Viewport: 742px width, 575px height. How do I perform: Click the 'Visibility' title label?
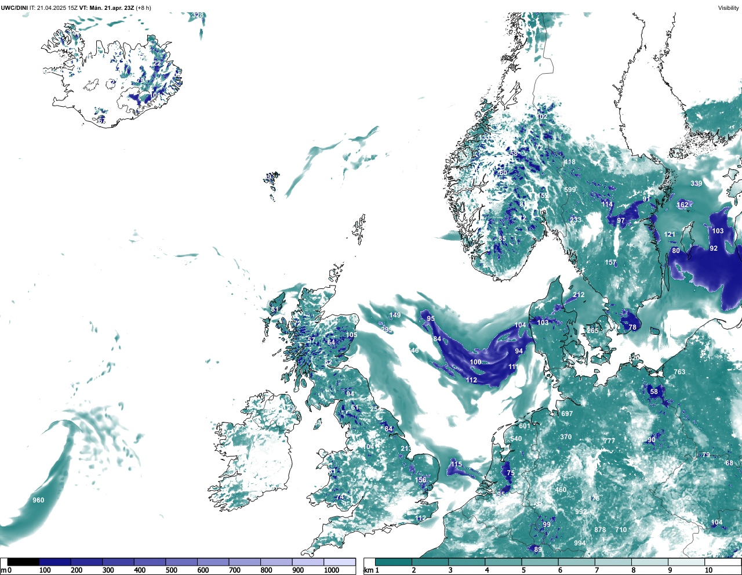coord(729,8)
